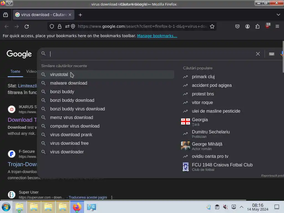This screenshot has width=284, height=213.
Task: Open Super User result more options dots
Action: tap(112, 197)
